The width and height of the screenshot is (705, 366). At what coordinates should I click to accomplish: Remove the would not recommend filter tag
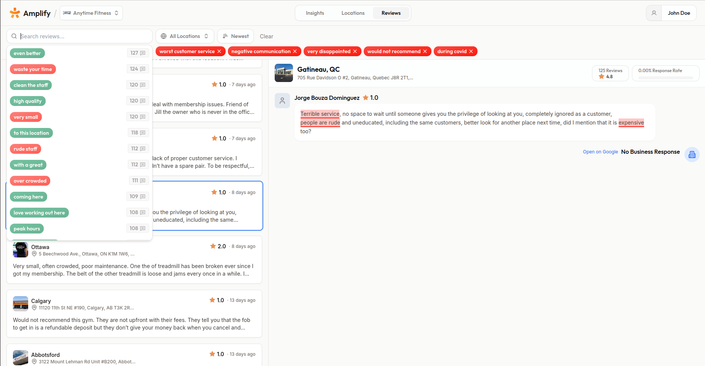(x=425, y=51)
